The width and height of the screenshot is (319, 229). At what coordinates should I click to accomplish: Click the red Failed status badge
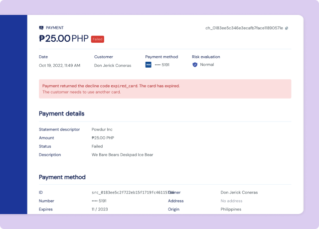(x=98, y=39)
